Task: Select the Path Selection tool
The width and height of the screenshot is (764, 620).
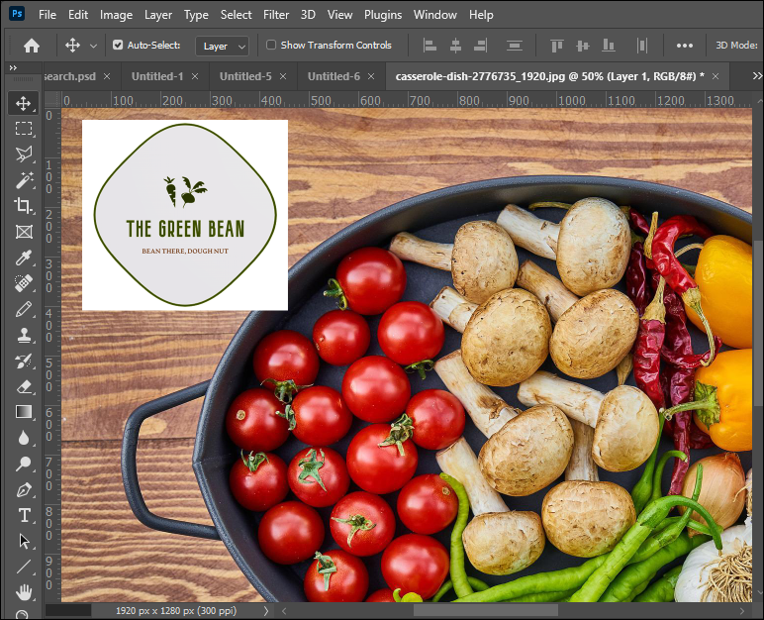Action: click(23, 542)
